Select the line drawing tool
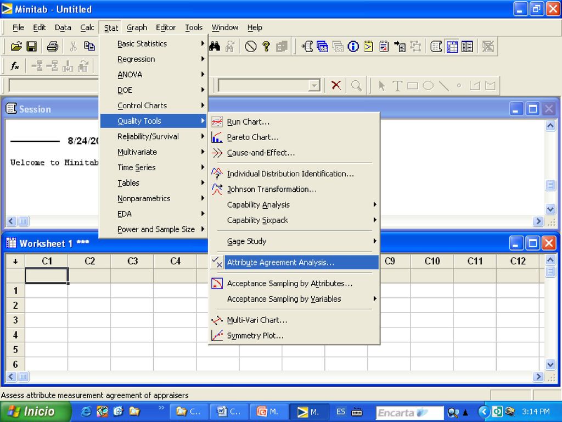Screen dimensions: 562x422 point(443,85)
